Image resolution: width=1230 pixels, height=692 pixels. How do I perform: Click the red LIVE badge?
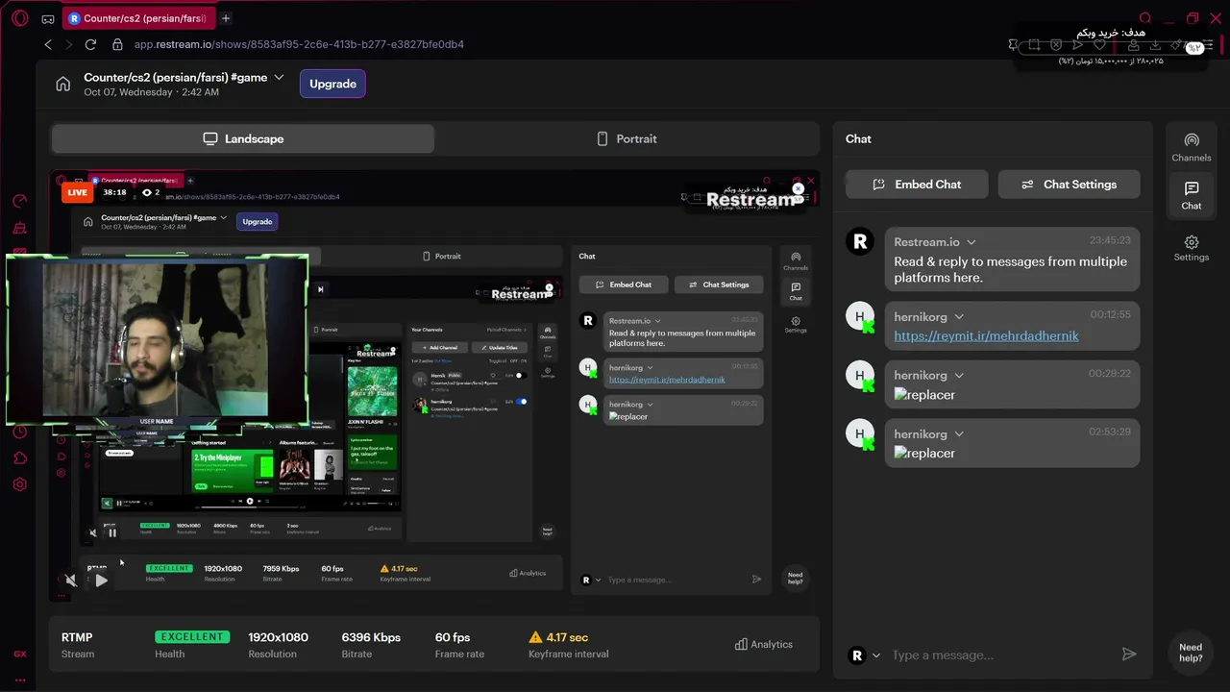coord(77,192)
